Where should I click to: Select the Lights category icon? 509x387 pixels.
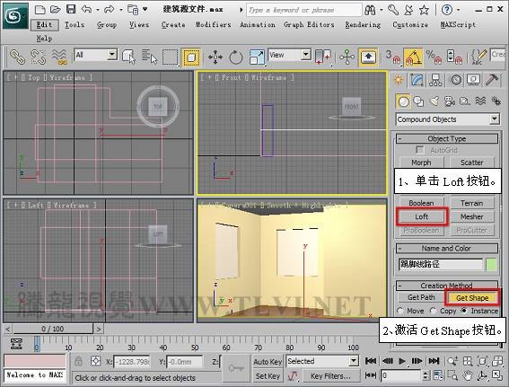pyautogui.click(x=434, y=101)
